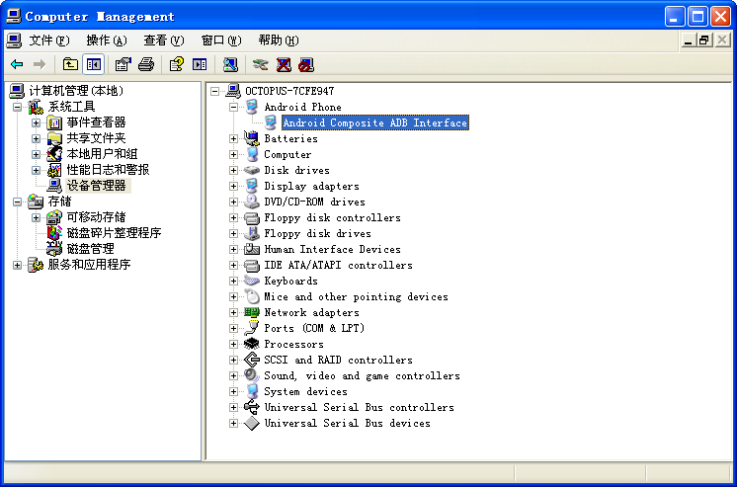Expand the 事件查看器 tree node
This screenshot has width=737, height=487.
point(37,122)
